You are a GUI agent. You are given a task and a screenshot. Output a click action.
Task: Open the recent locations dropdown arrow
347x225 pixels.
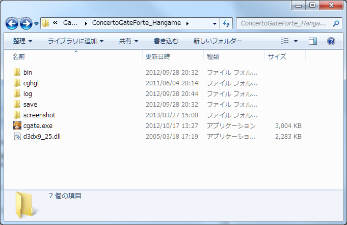[36, 23]
